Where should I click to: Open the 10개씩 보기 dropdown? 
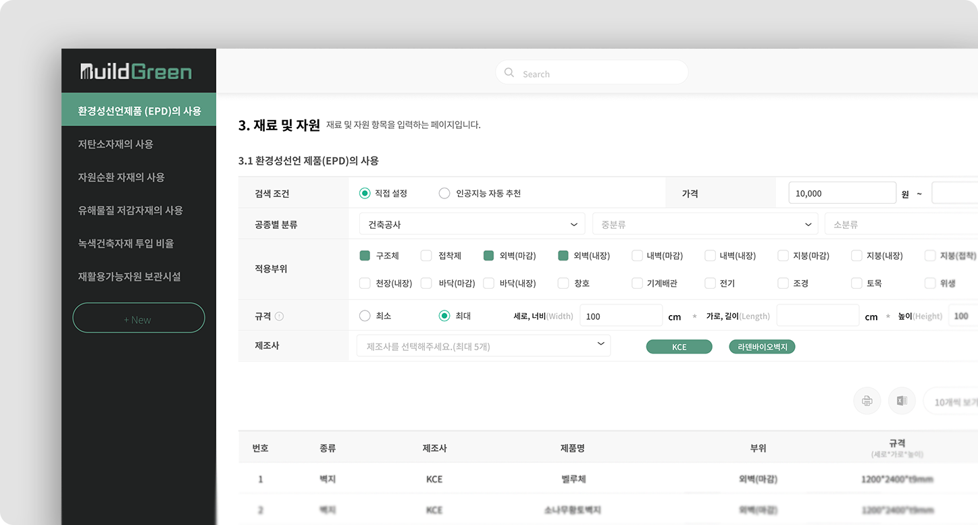[956, 400]
